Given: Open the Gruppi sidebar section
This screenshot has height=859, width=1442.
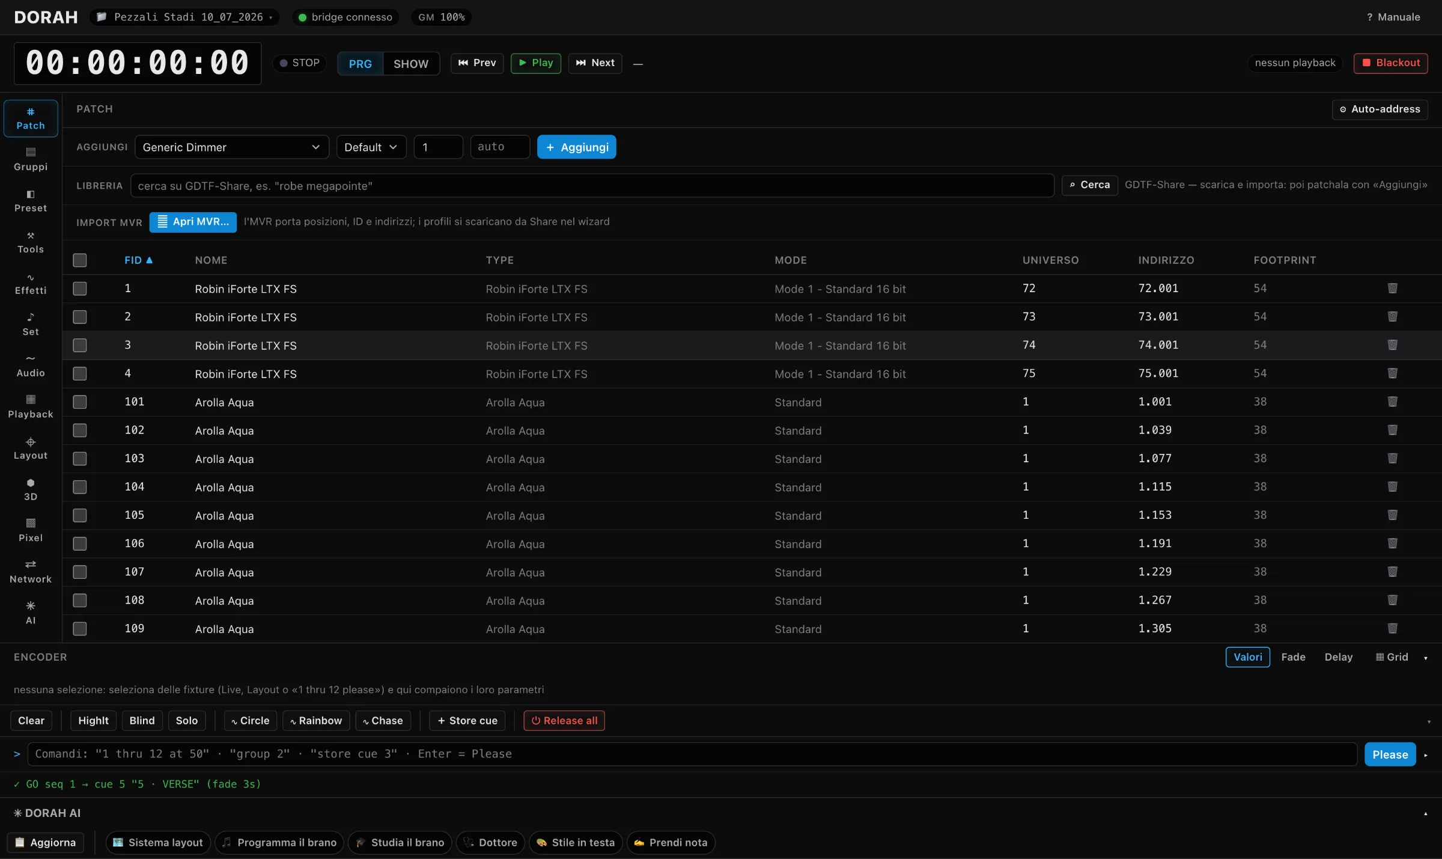Looking at the screenshot, I should (31, 159).
